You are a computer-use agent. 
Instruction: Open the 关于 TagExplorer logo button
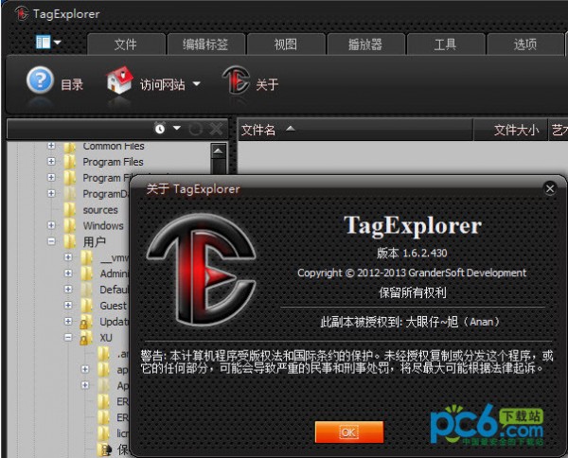point(236,80)
